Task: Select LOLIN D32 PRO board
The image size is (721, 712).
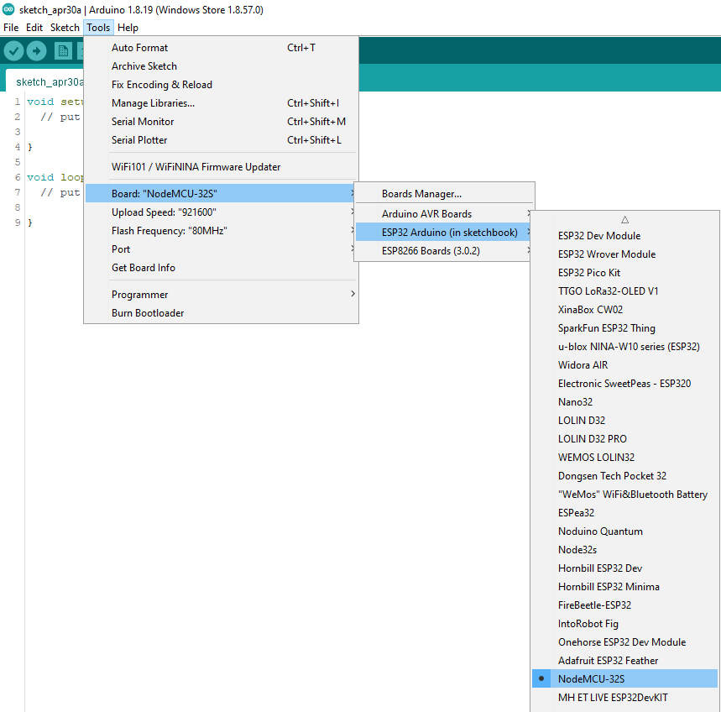Action: pos(624,439)
